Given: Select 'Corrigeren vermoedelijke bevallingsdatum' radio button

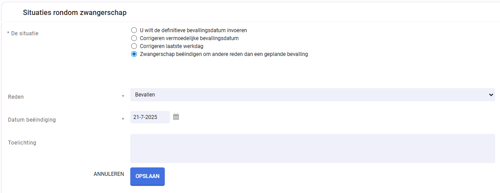Looking at the screenshot, I should pyautogui.click(x=134, y=38).
